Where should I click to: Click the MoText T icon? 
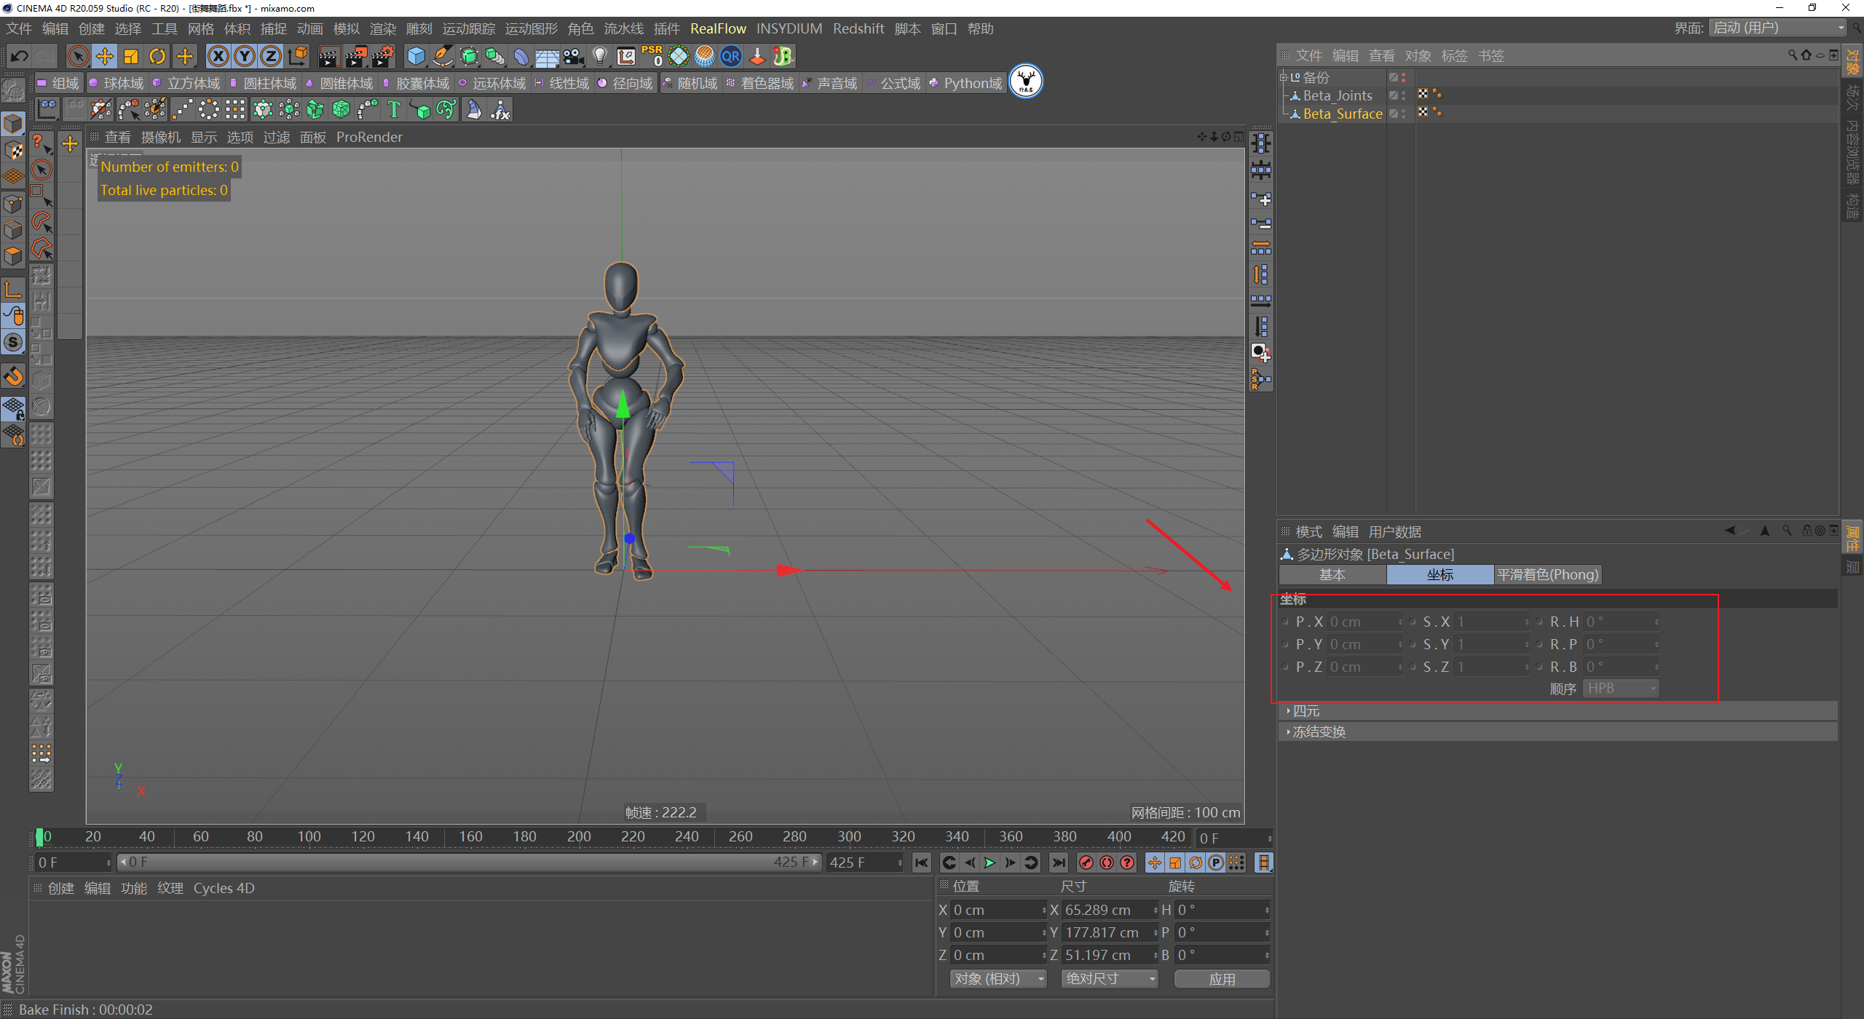pos(394,110)
